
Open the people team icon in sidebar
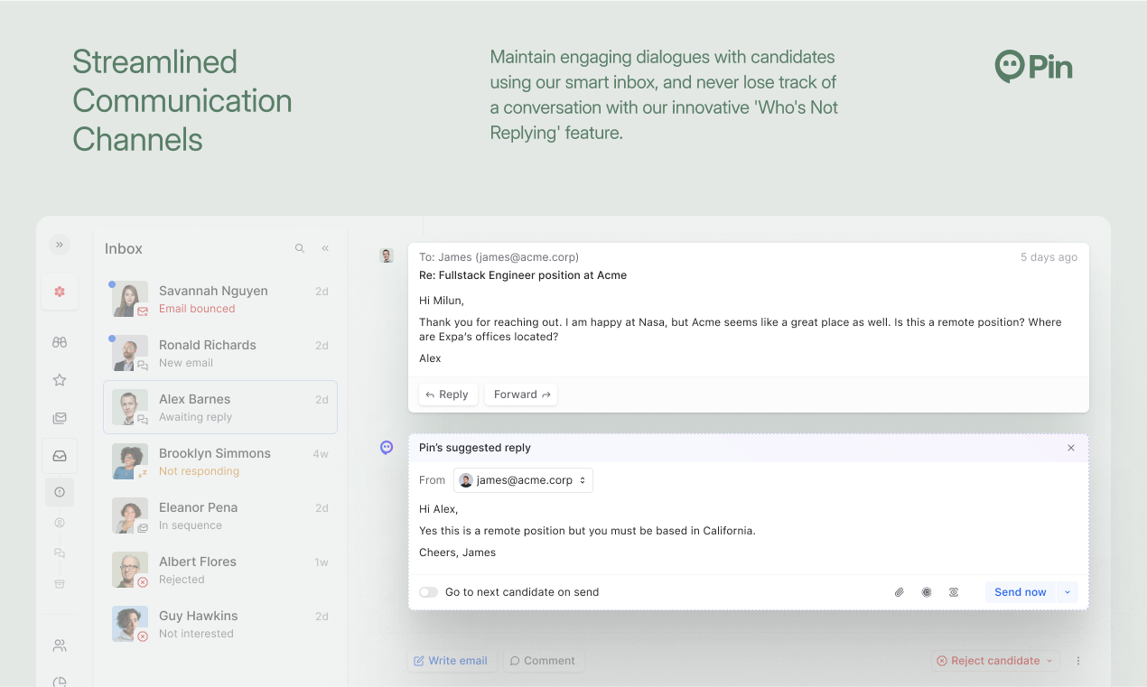[x=60, y=645]
